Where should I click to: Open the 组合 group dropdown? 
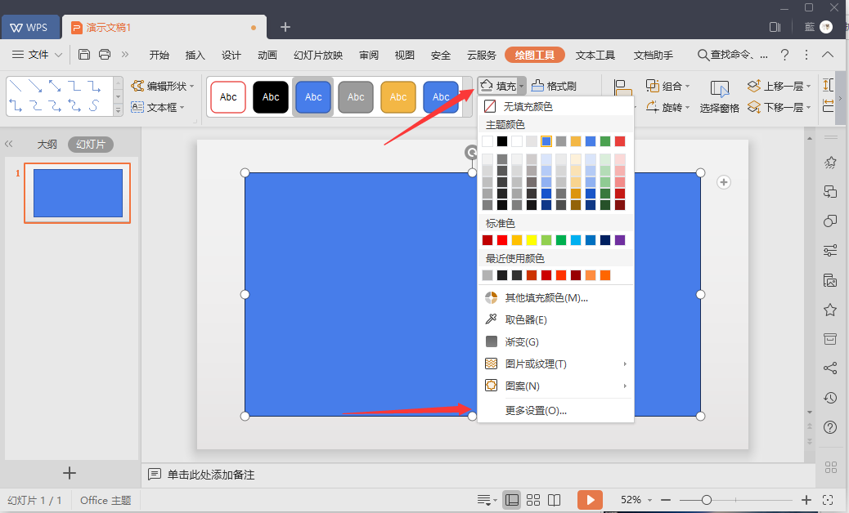point(668,86)
